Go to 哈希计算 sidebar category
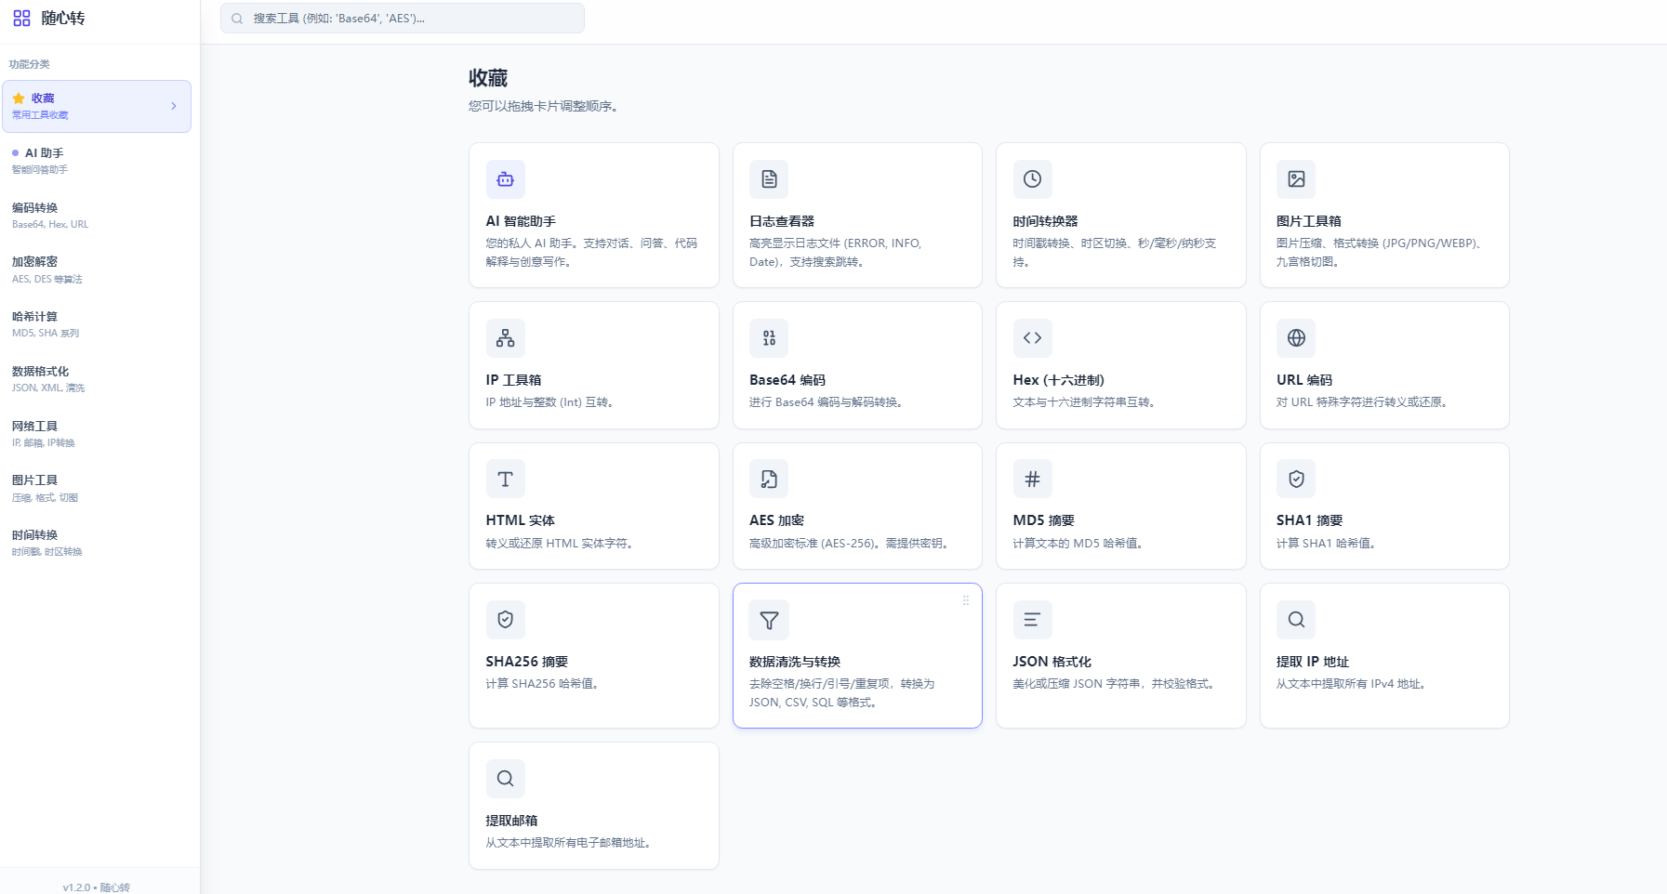Screen dimensions: 1667x894 (35, 317)
